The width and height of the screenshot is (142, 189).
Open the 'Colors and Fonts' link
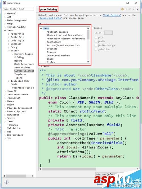(50, 18)
